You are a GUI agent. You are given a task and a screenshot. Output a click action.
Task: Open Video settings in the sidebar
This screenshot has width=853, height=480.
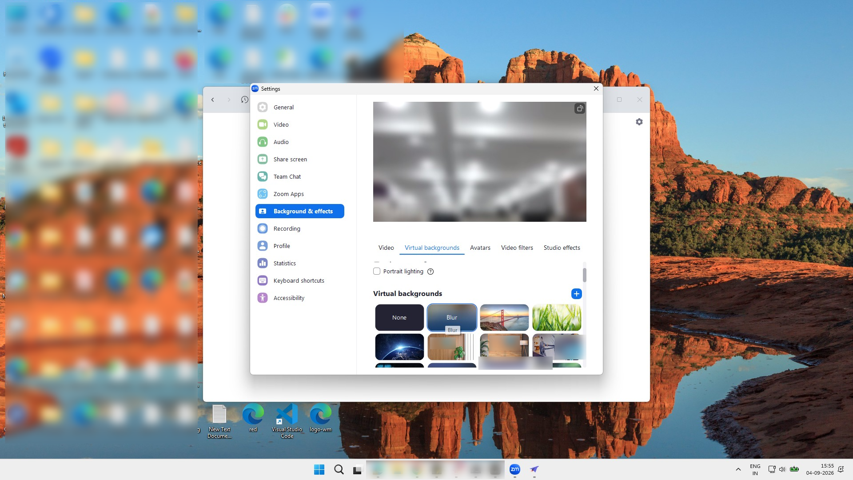tap(300, 124)
